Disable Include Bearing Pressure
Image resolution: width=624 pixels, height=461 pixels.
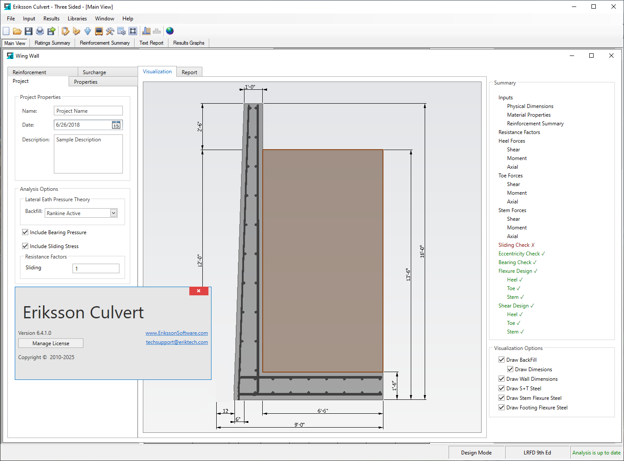click(x=25, y=232)
